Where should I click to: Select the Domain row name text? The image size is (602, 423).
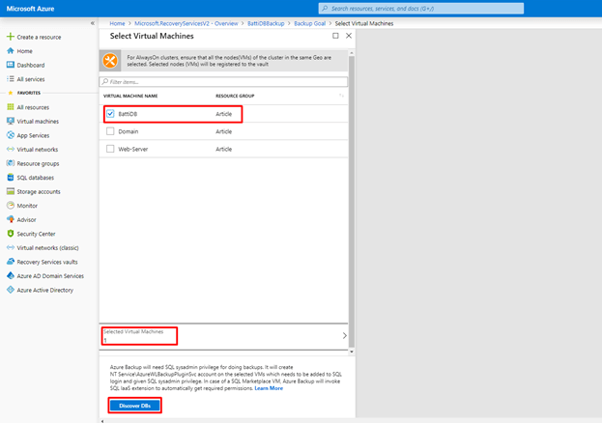129,131
